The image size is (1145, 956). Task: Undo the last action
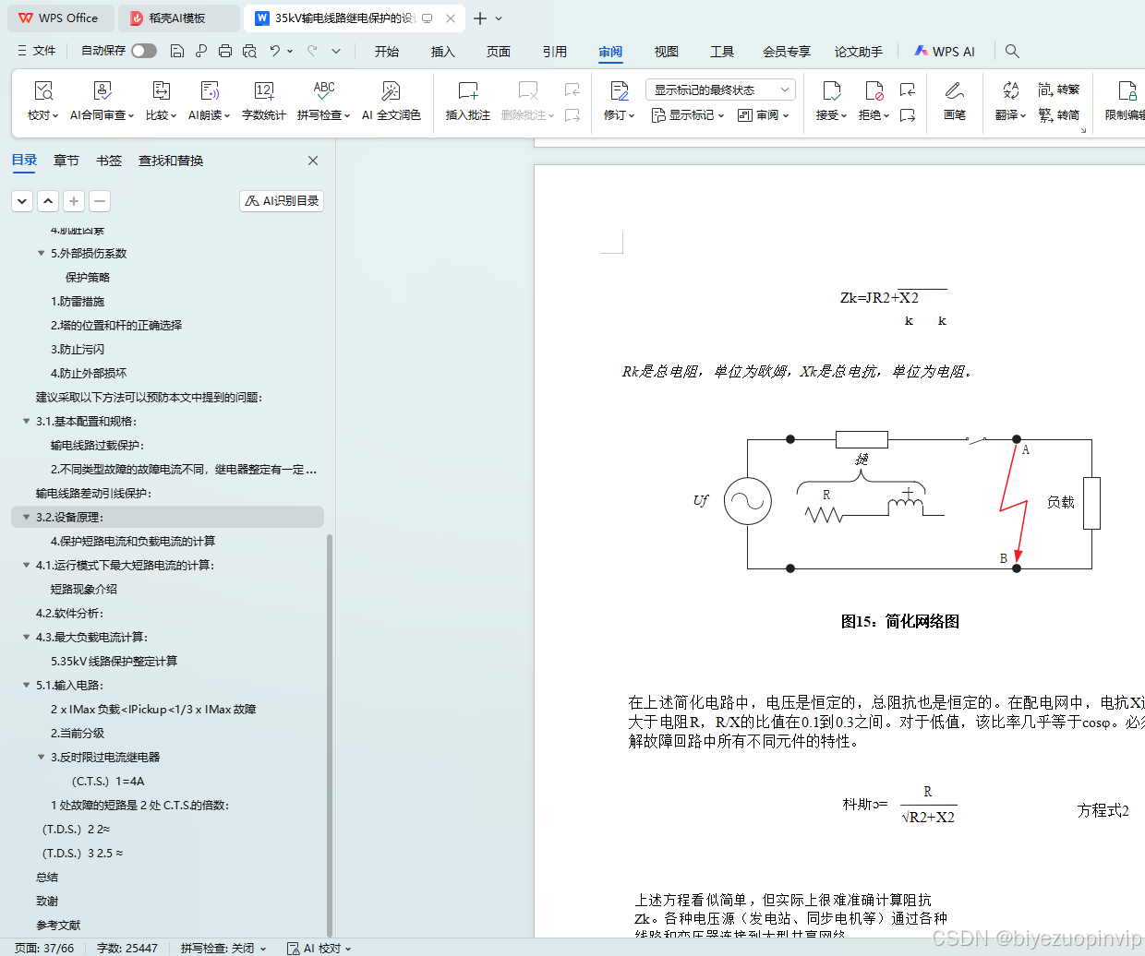tap(275, 51)
